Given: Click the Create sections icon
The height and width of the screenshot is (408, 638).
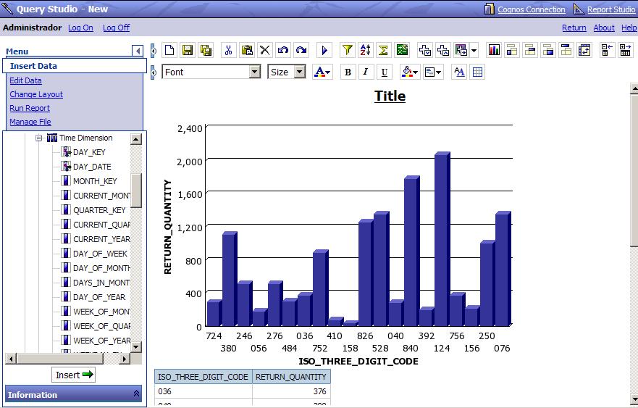Looking at the screenshot, I should pos(566,50).
